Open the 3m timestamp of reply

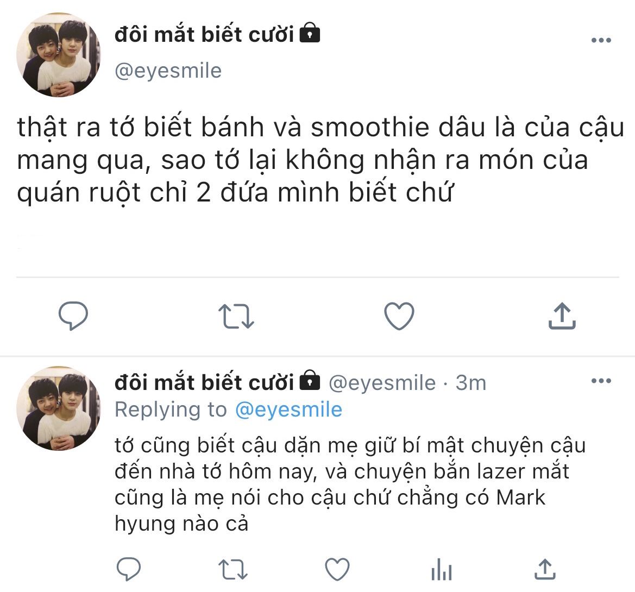tap(470, 383)
